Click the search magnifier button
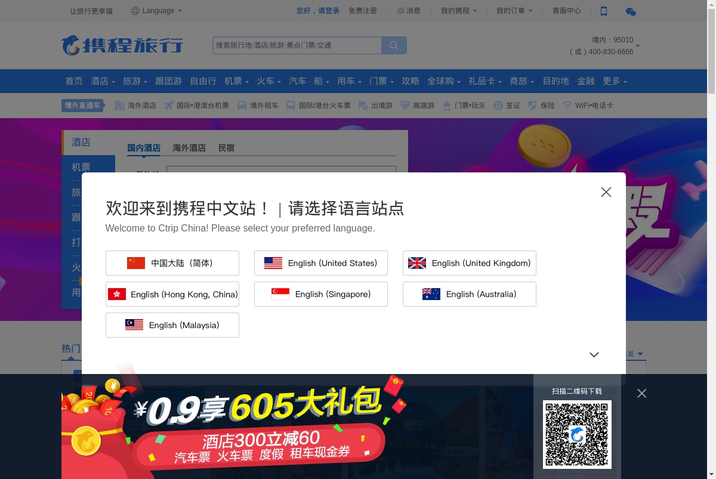The width and height of the screenshot is (716, 479). coord(394,45)
